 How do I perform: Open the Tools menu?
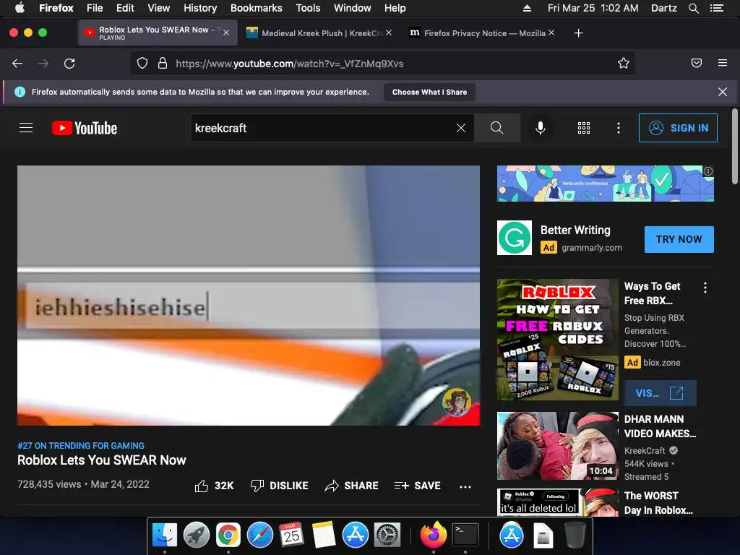[308, 8]
